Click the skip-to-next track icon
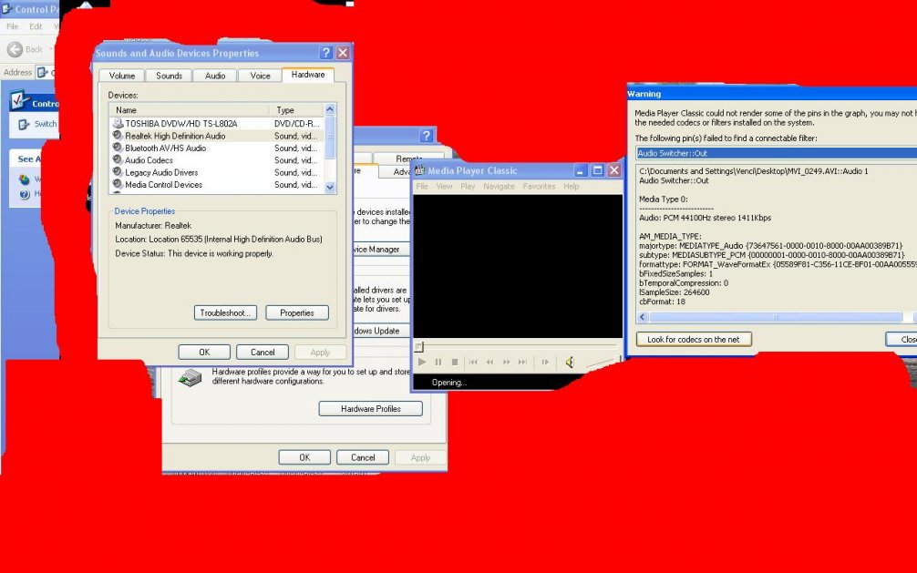This screenshot has width=917, height=573. click(x=522, y=362)
